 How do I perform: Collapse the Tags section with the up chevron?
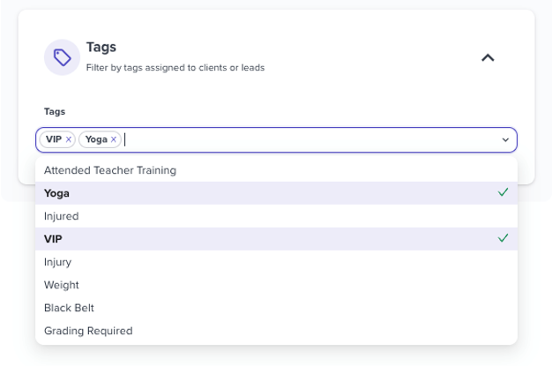pos(488,57)
